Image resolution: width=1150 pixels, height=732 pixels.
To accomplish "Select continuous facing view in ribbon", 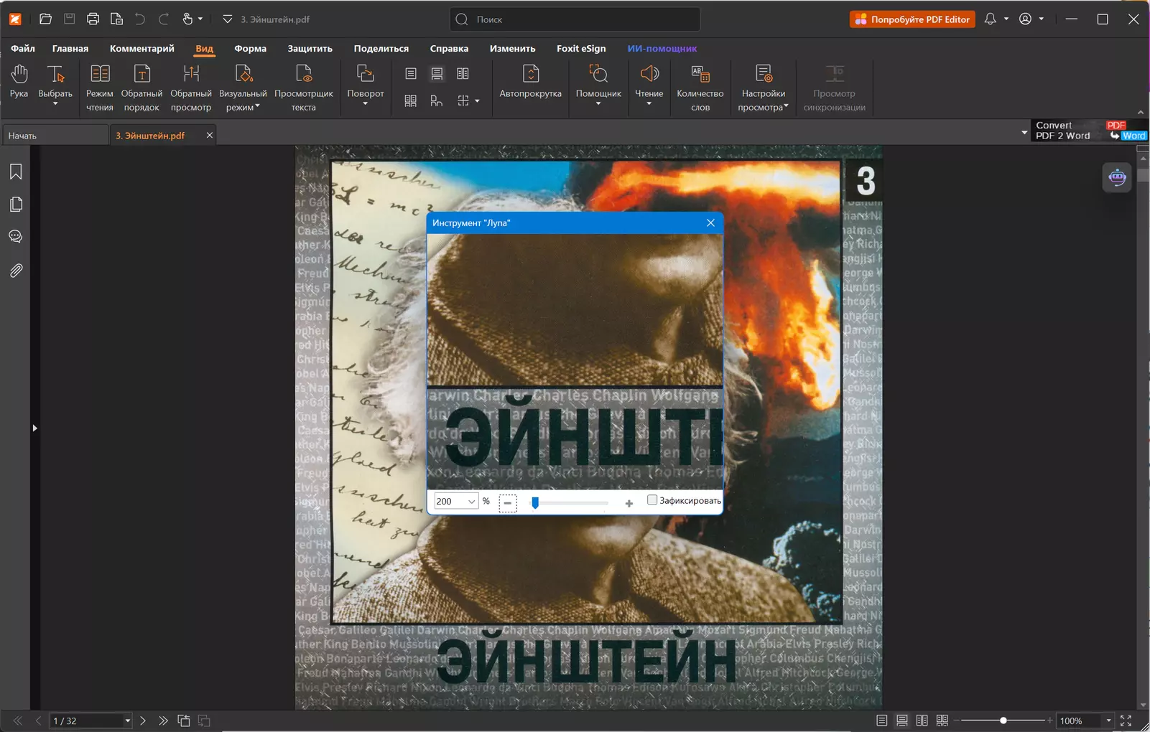I will (411, 101).
